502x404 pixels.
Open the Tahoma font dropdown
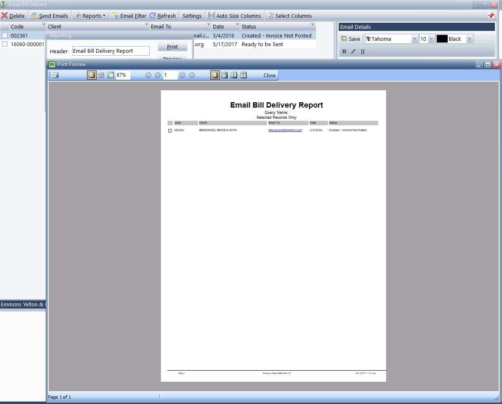tap(415, 39)
